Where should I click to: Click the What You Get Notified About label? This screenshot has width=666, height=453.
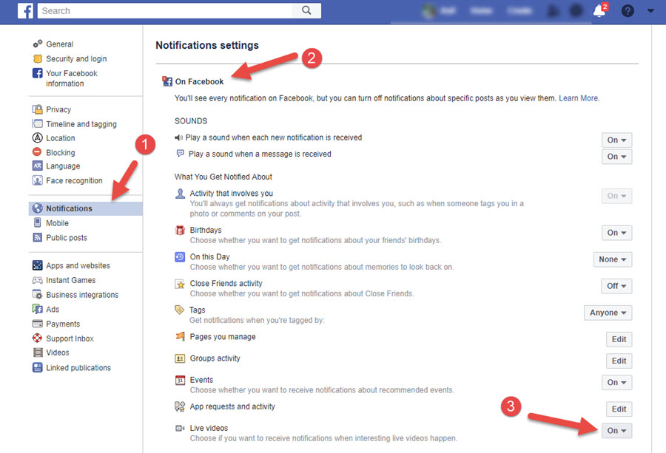(x=223, y=177)
